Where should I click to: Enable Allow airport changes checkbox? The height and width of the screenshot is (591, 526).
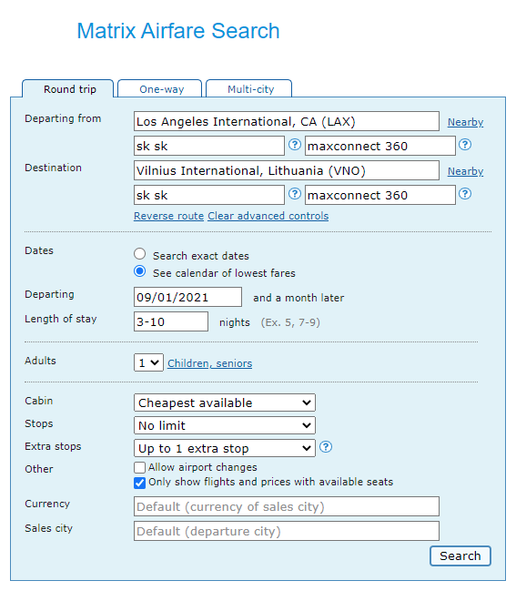tap(139, 468)
